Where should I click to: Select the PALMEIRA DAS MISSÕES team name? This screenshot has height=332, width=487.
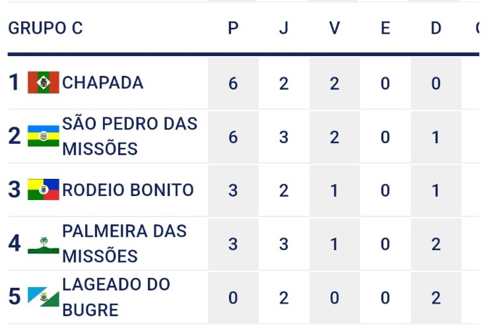124,244
